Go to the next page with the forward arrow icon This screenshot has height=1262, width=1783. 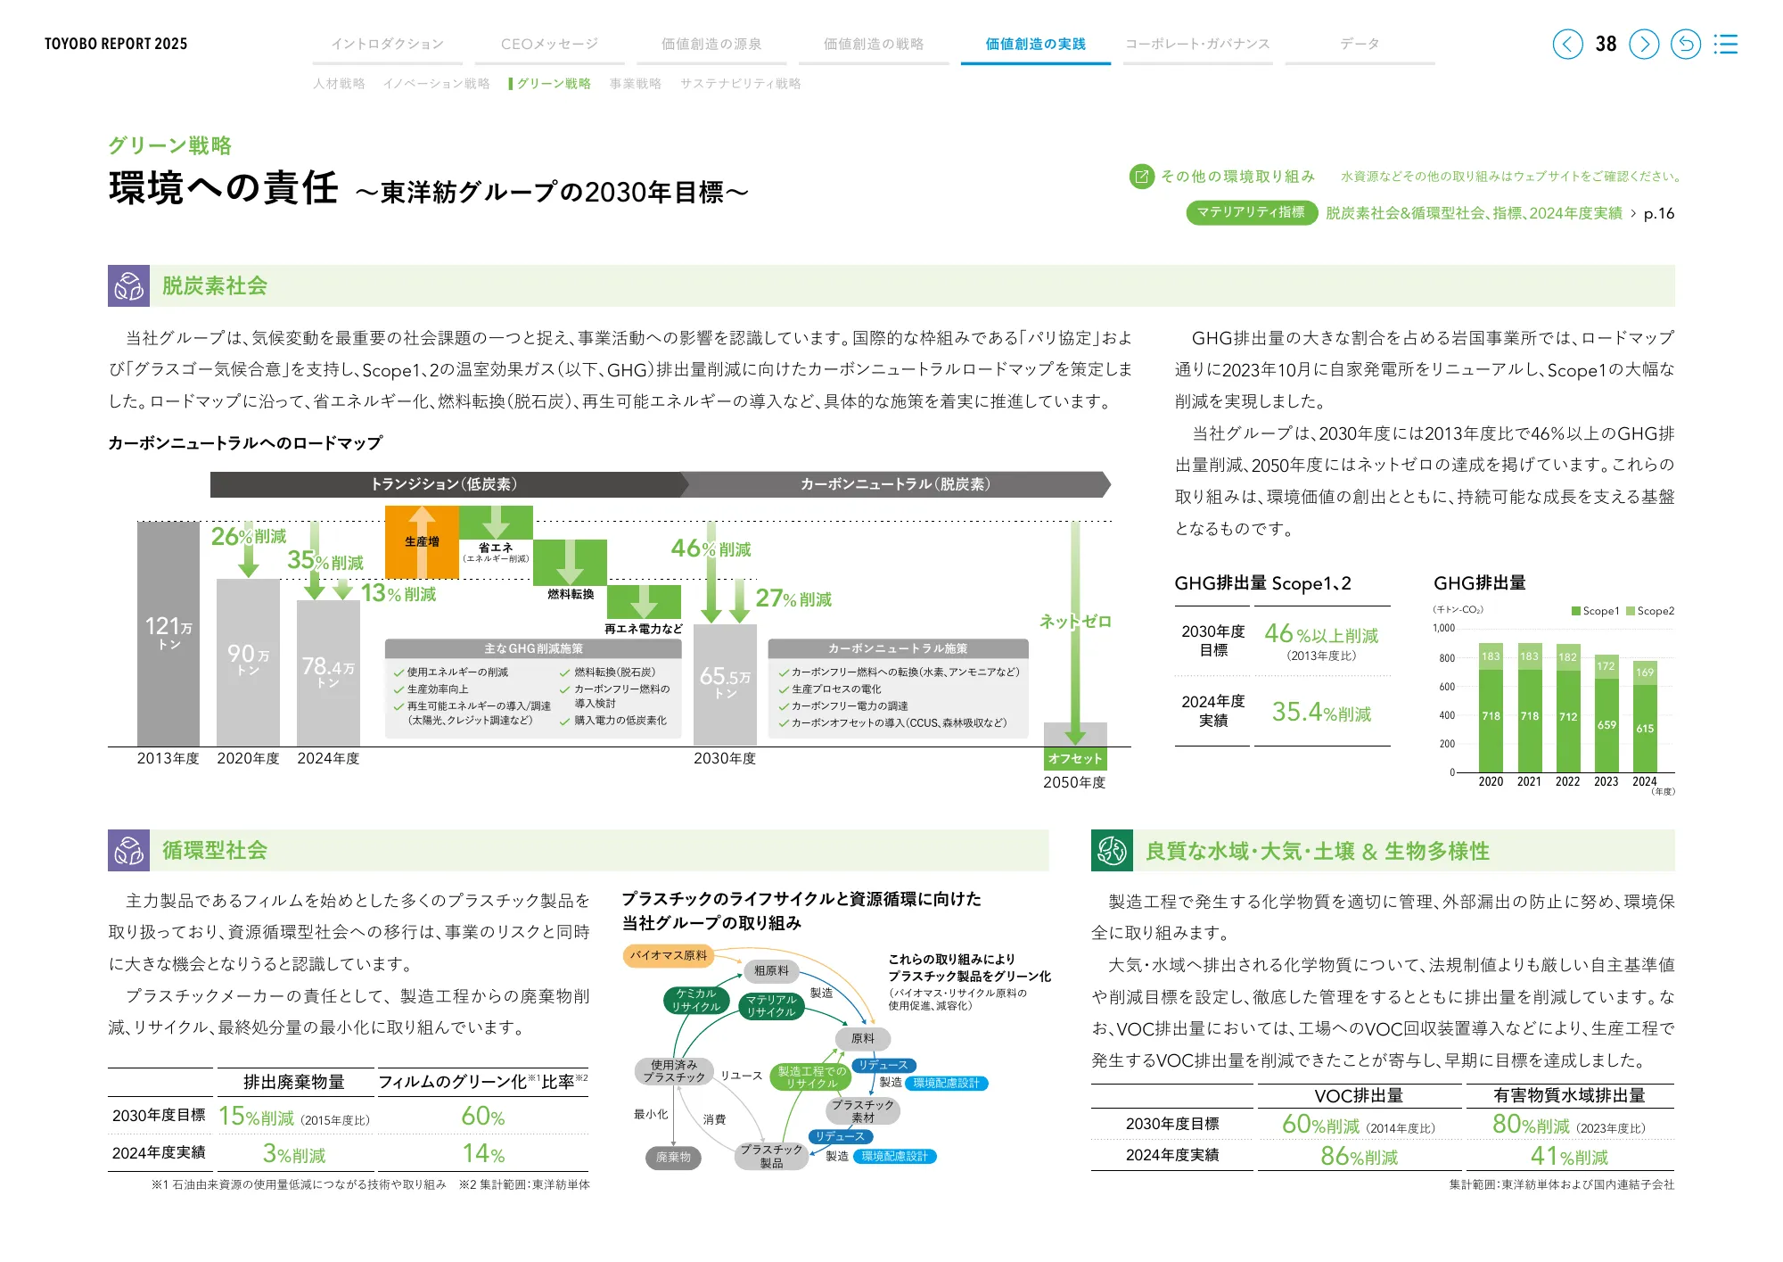click(x=1643, y=43)
